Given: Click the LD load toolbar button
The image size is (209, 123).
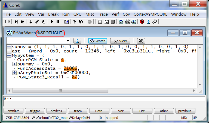Looking at the screenshot, I should [x=8, y=22].
